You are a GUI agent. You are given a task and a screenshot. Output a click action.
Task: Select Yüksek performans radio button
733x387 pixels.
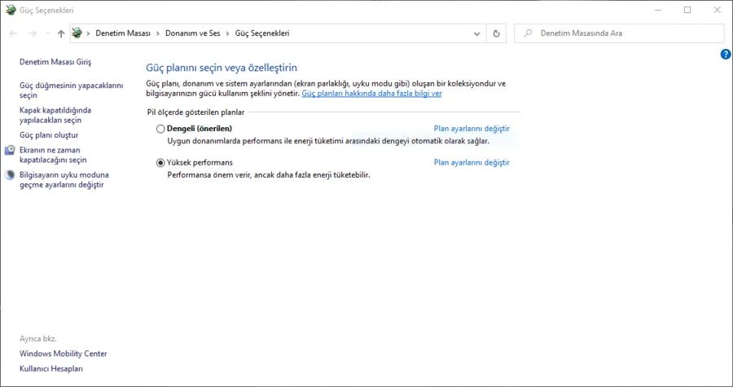(160, 163)
